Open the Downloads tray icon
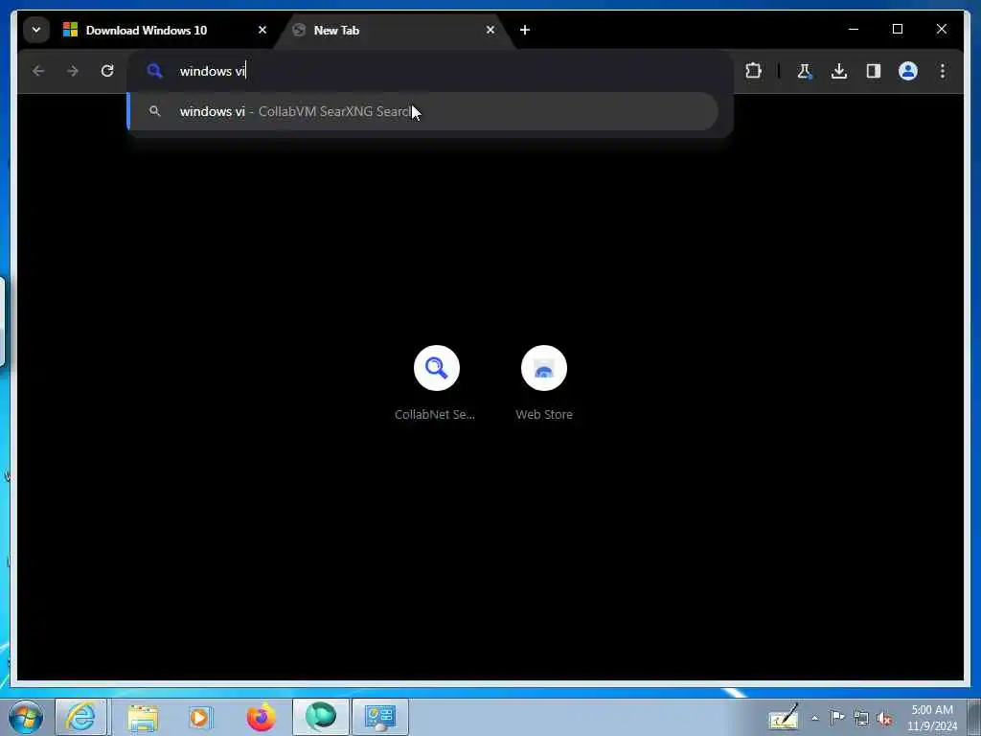981x736 pixels. (x=839, y=71)
